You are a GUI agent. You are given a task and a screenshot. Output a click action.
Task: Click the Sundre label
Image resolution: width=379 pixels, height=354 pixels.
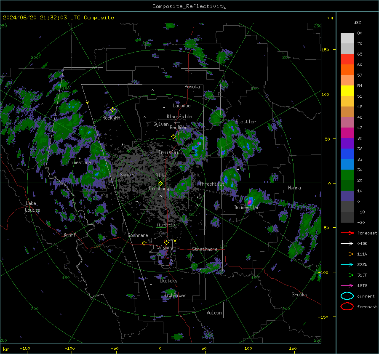(x=128, y=174)
